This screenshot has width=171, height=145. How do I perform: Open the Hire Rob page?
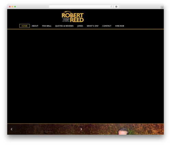(120, 26)
